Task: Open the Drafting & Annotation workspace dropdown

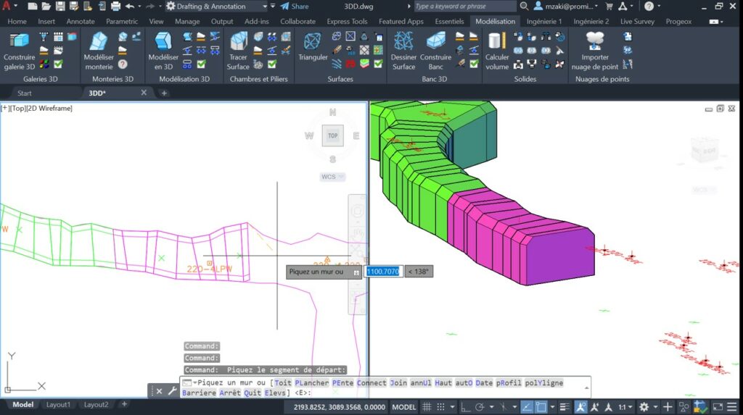Action: (264, 6)
